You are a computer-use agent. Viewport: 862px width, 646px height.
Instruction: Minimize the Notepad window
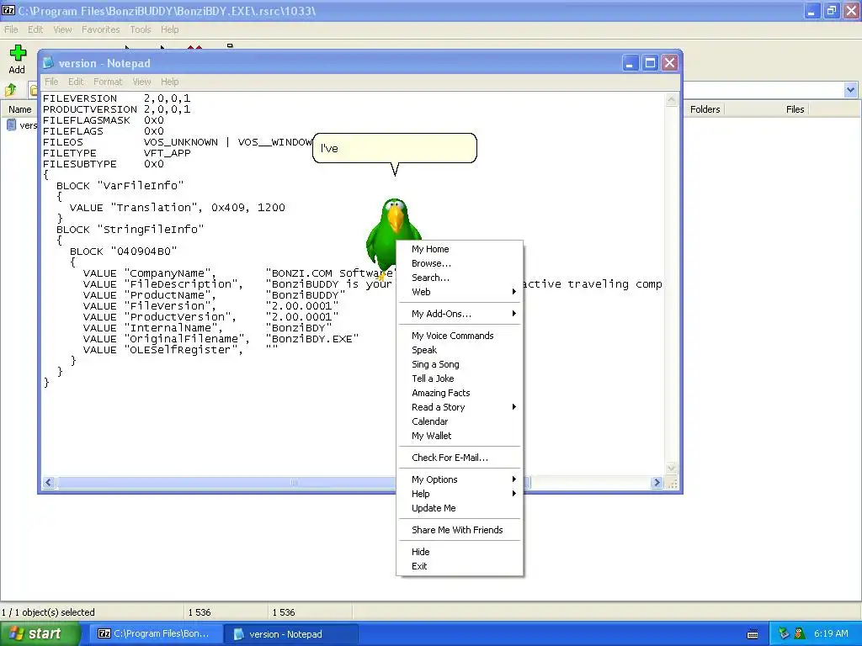click(630, 63)
